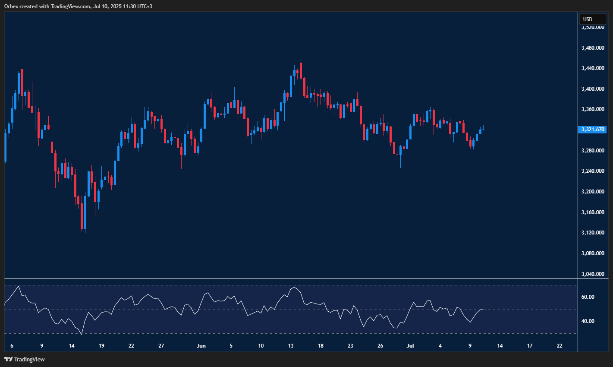
Task: Click the current price tag 3,321.670
Action: click(593, 130)
